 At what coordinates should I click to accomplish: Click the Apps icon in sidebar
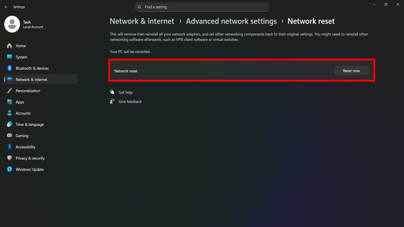pos(9,102)
